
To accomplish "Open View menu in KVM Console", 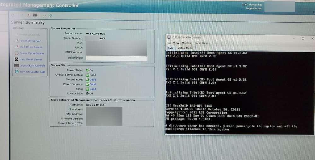I will point(176,43).
